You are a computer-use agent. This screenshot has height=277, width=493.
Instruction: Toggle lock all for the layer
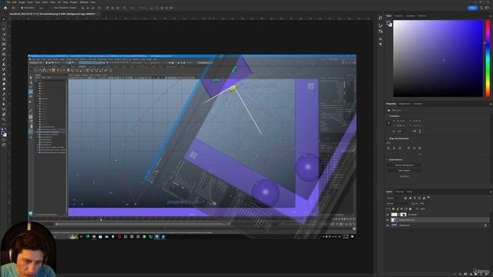(410, 209)
